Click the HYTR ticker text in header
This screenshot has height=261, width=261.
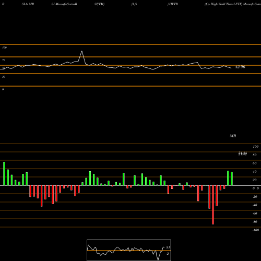[x=173, y=4]
